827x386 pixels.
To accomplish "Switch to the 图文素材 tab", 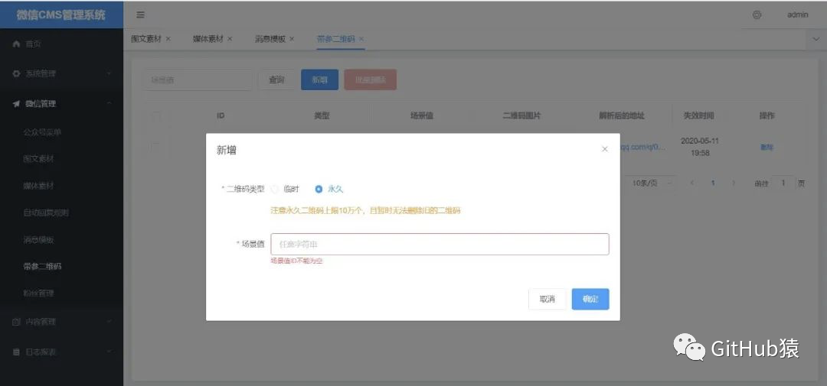I will 146,39.
